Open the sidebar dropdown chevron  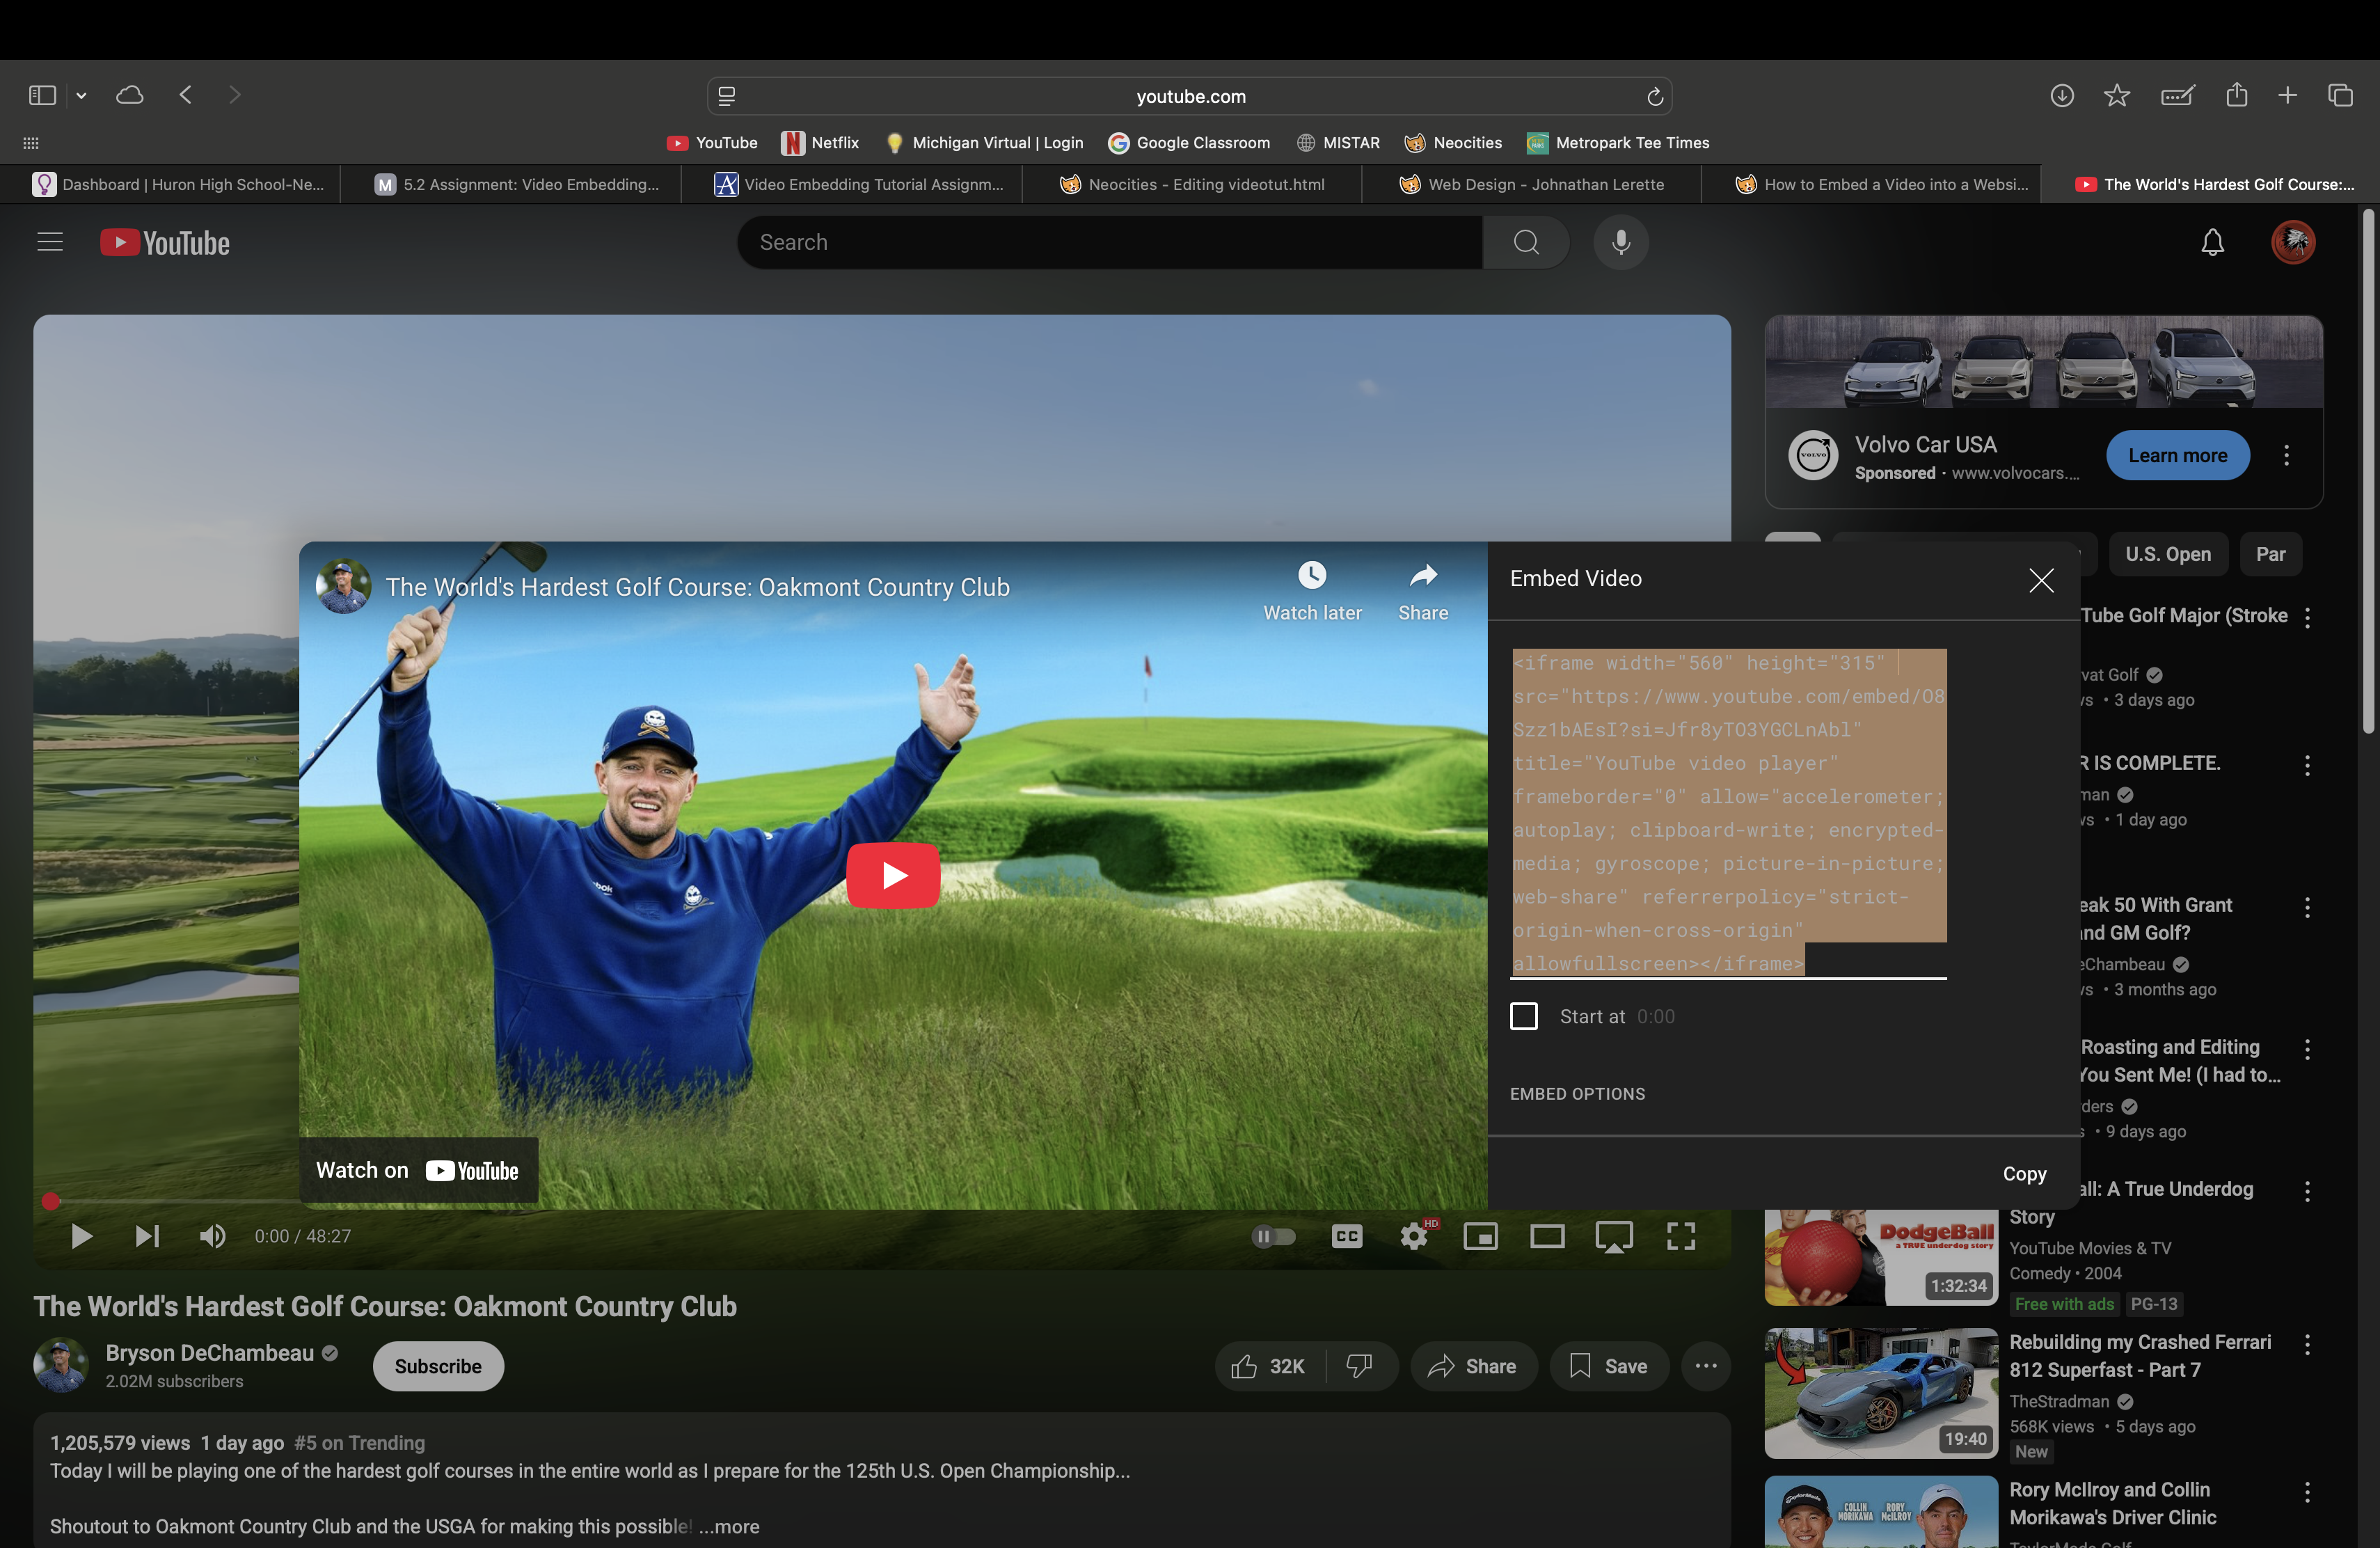coord(82,96)
